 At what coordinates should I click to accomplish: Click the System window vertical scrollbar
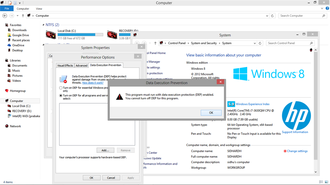(x=315, y=105)
